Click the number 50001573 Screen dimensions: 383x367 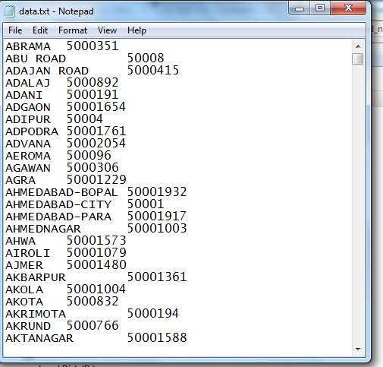tap(96, 241)
